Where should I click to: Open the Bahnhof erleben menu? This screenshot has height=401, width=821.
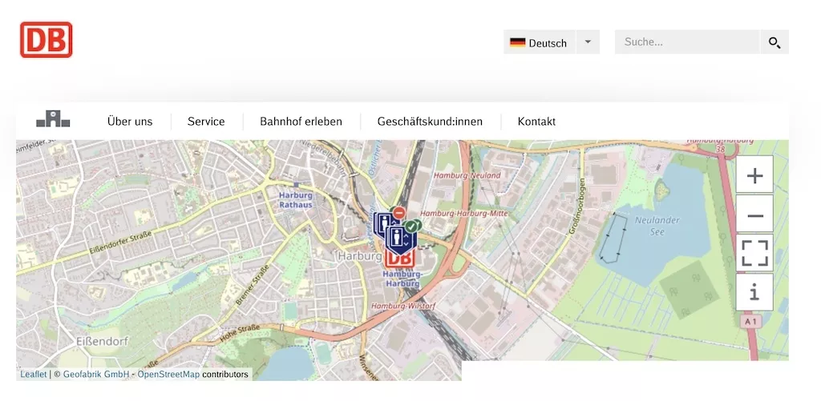[301, 122]
